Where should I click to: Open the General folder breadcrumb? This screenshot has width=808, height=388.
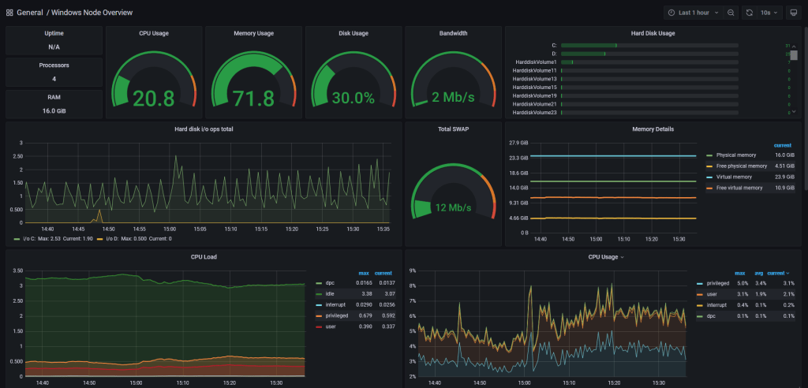(x=30, y=13)
